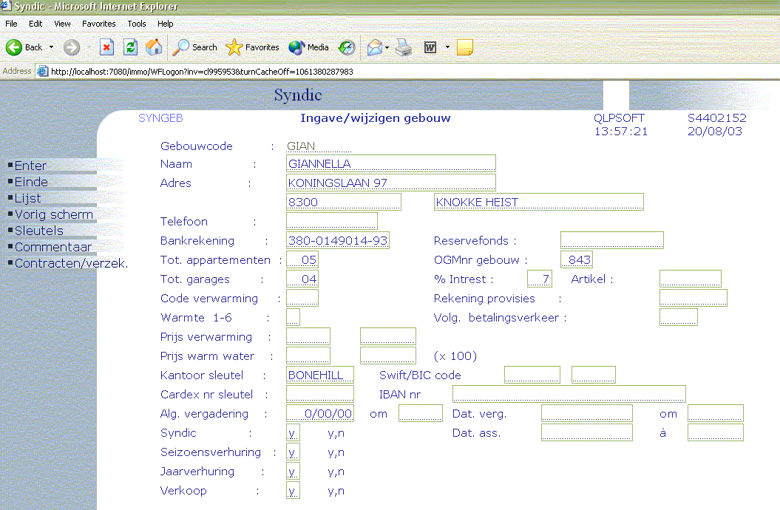The image size is (780, 510).
Task: Refresh the page using the toolbar icon
Action: [130, 47]
